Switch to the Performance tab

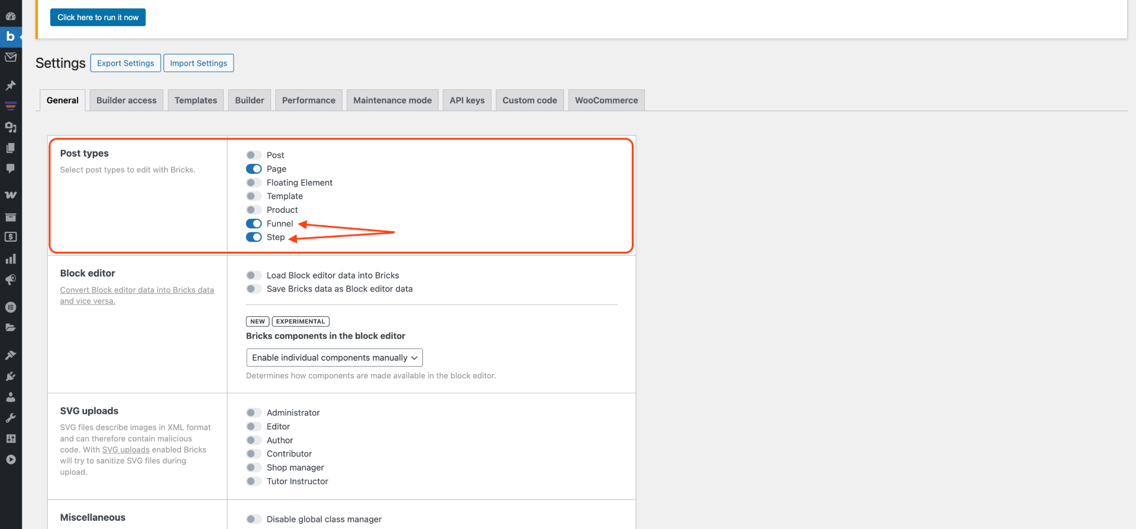[308, 100]
